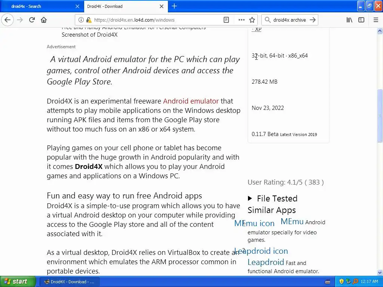Click the magnifier tray icon
This screenshot has width=383, height=287.
pyautogui.click(x=355, y=281)
